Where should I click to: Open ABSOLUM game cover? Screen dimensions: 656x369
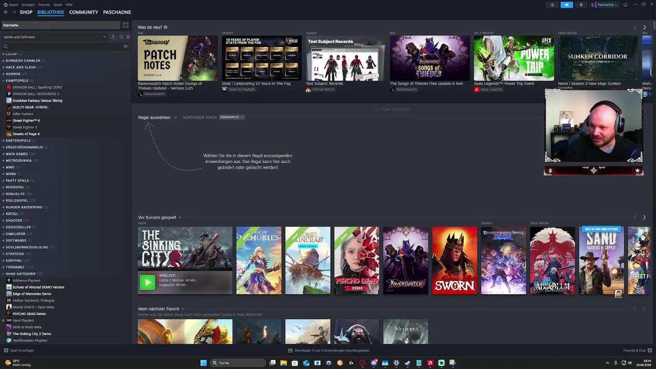click(552, 260)
